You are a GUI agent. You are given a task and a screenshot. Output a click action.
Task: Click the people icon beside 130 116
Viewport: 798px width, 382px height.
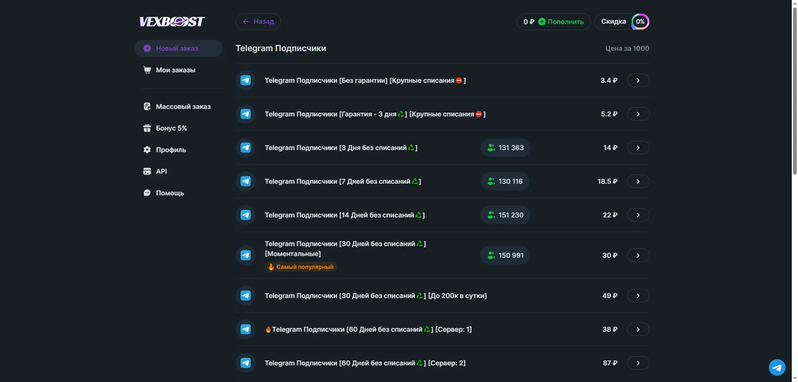click(491, 181)
